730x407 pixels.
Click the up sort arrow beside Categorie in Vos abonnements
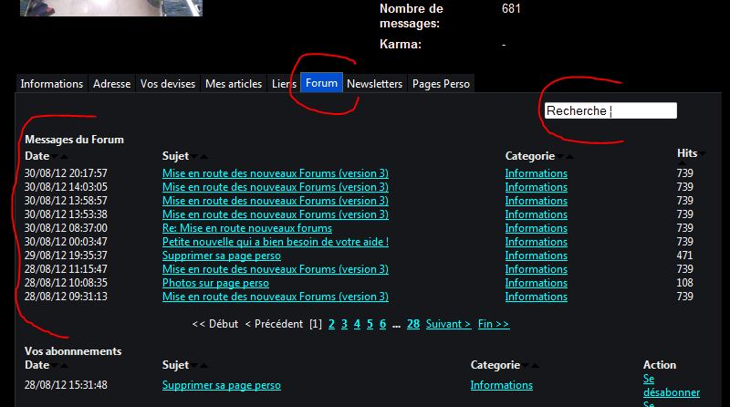pos(536,366)
